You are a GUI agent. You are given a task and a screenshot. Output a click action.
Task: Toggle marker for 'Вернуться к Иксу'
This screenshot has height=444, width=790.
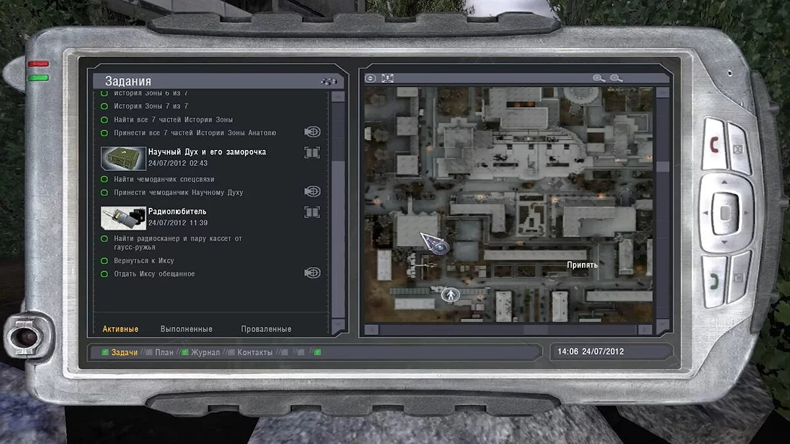[x=104, y=260]
